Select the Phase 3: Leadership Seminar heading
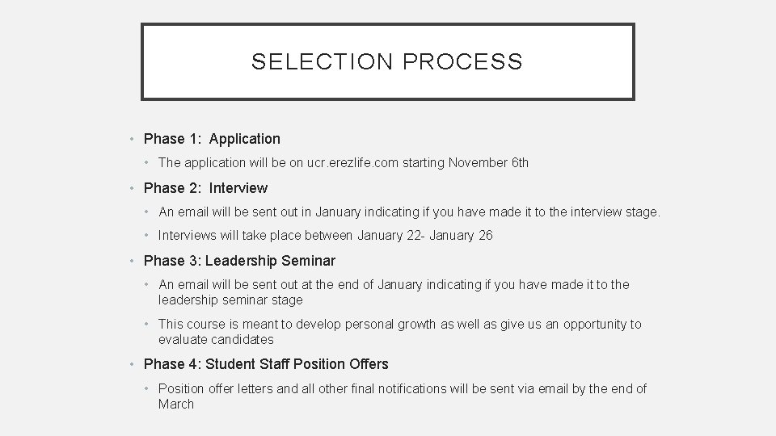The width and height of the screenshot is (776, 436). [x=239, y=261]
